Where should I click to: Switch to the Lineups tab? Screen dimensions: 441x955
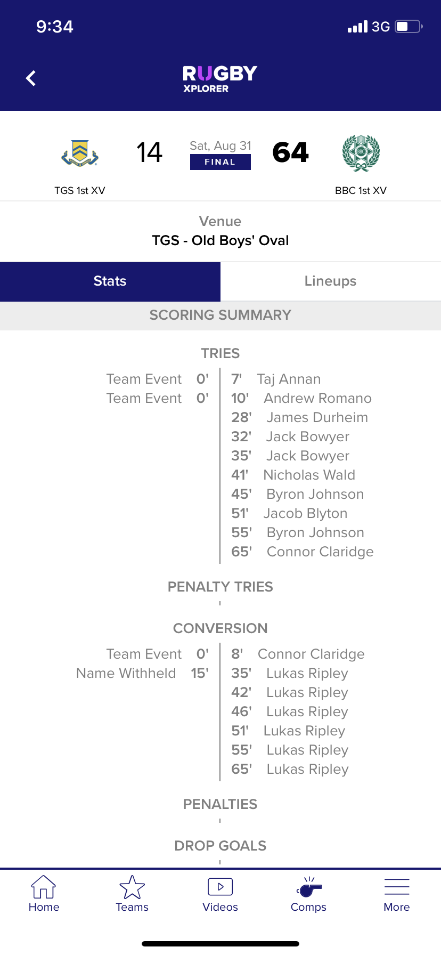coord(330,281)
